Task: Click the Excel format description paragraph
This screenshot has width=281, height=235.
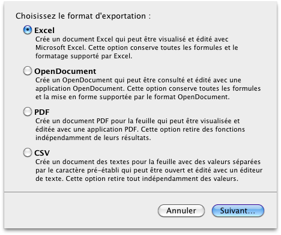Action: click(137, 47)
